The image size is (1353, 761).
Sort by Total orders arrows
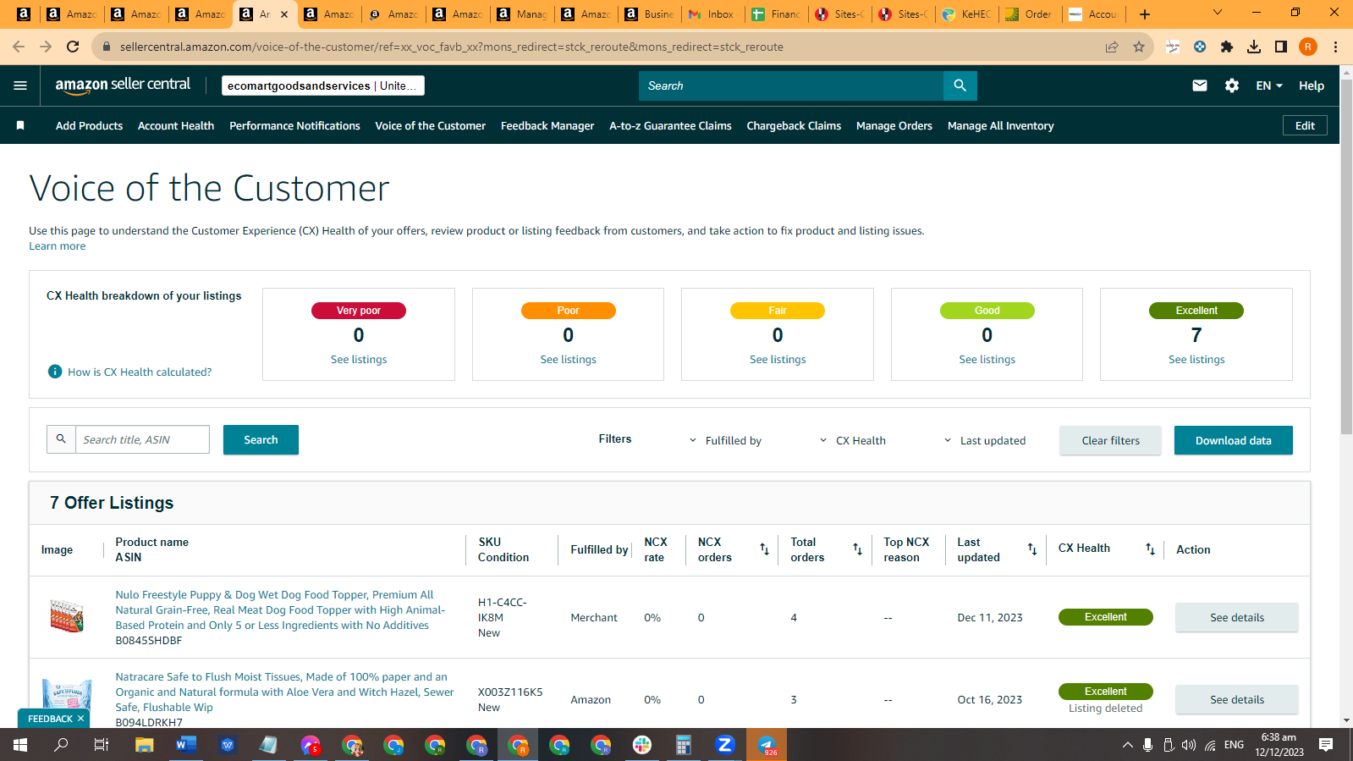click(x=857, y=549)
